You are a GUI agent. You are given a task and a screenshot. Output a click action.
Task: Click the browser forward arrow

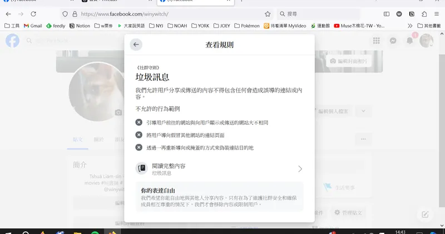tap(21, 14)
